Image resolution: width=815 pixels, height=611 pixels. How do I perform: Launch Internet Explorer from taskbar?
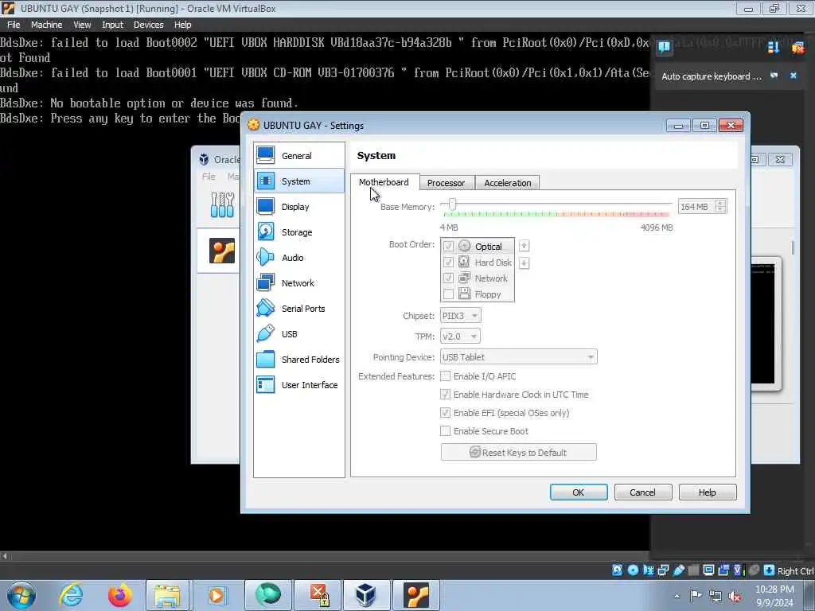coord(71,595)
